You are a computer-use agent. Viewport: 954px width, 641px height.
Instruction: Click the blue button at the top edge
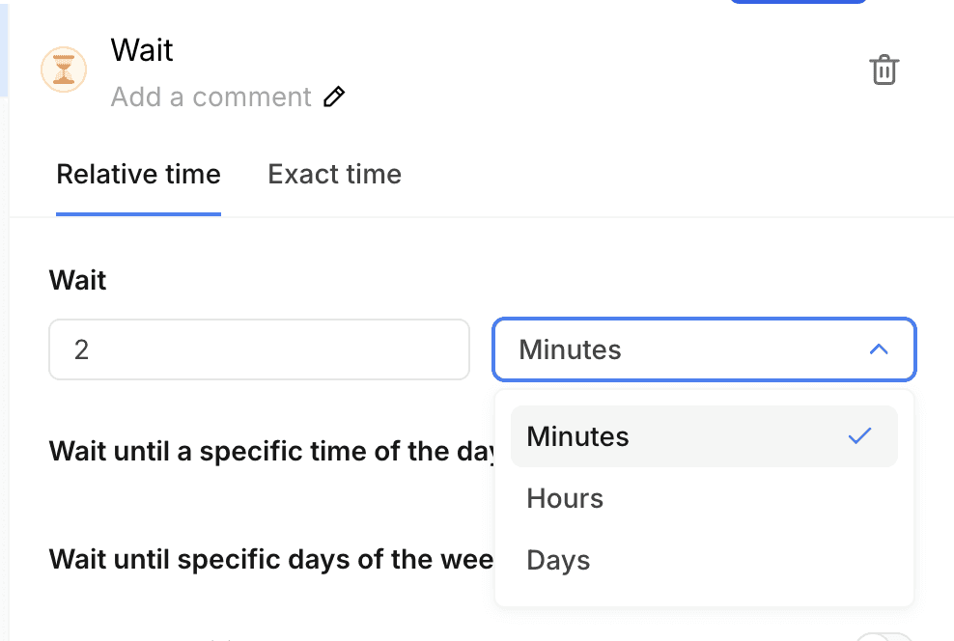(798, 2)
